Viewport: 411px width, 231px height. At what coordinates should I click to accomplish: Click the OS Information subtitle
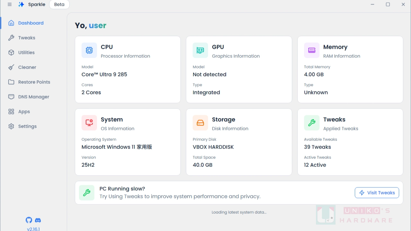click(118, 129)
